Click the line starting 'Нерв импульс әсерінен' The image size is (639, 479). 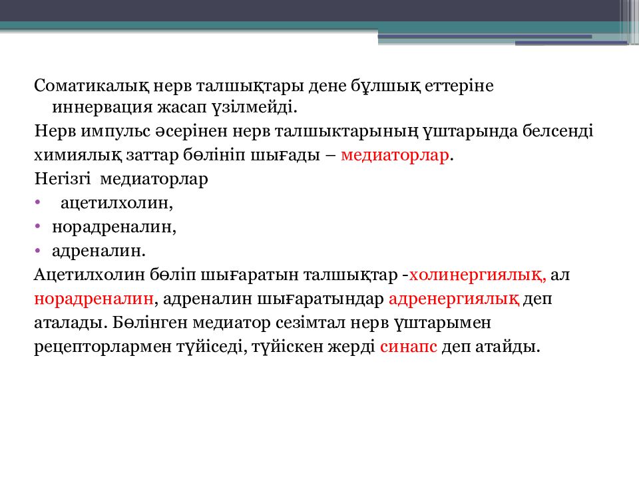[314, 132]
